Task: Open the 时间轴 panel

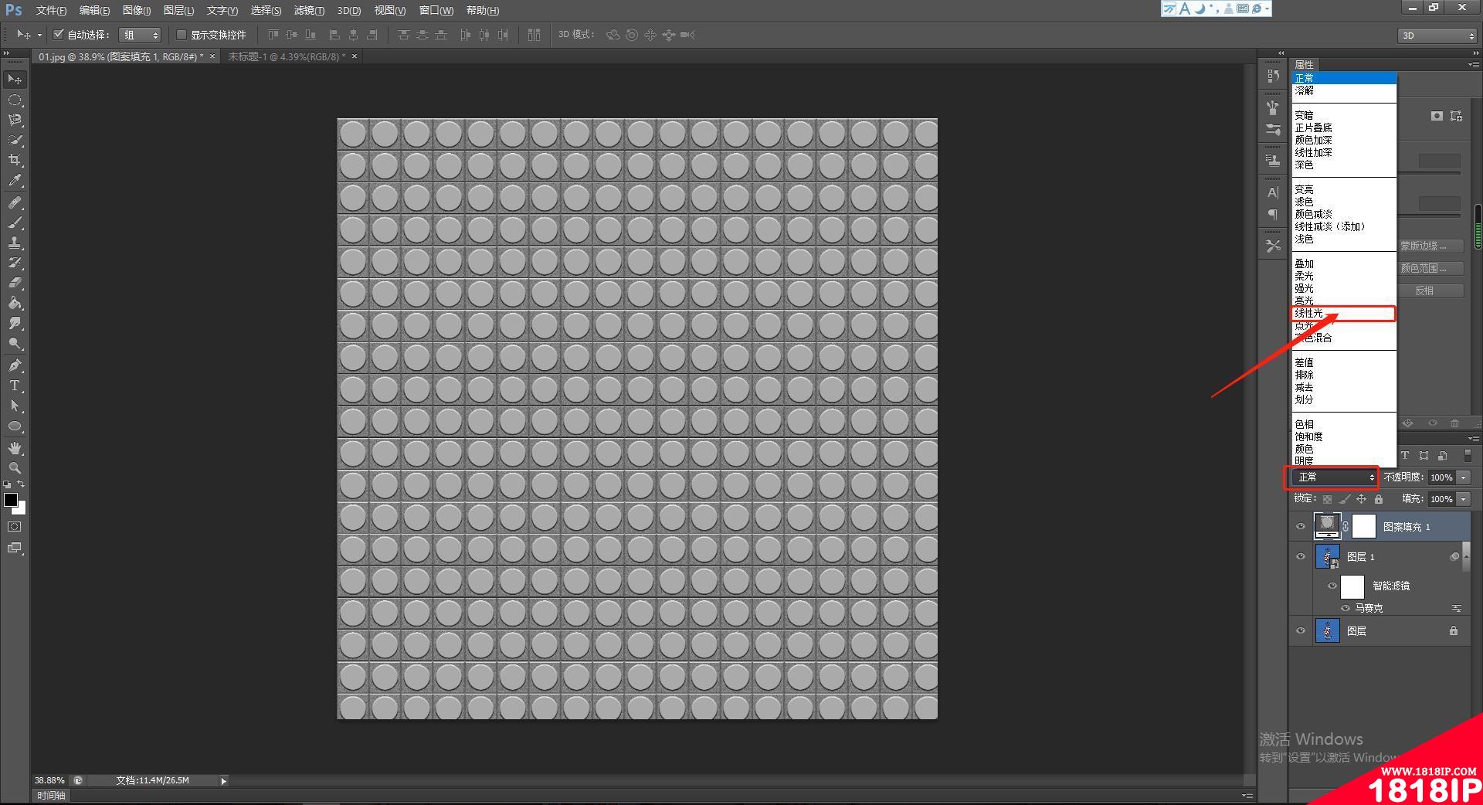Action: point(52,795)
